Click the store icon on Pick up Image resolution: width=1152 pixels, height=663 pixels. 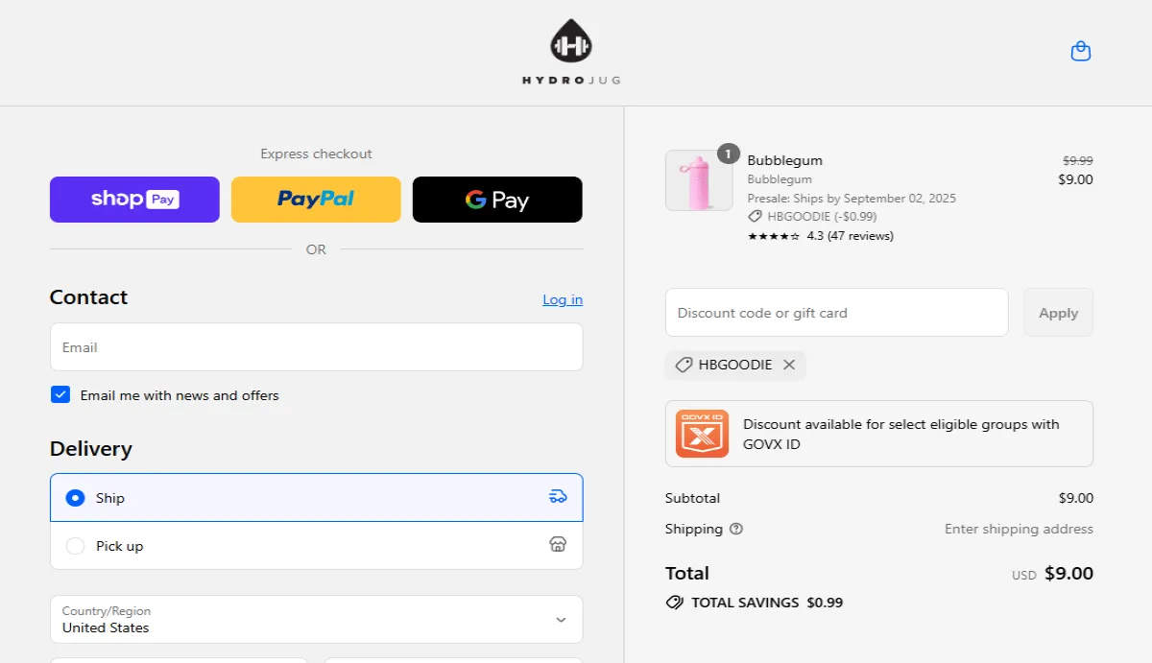tap(558, 545)
